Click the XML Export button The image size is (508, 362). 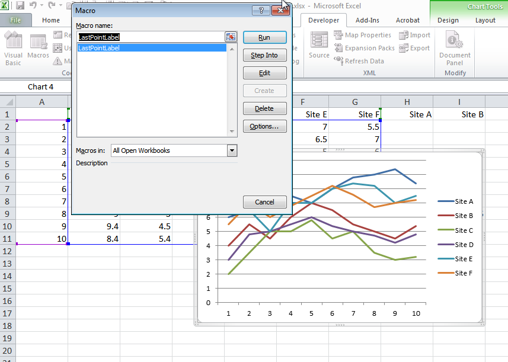coord(414,48)
